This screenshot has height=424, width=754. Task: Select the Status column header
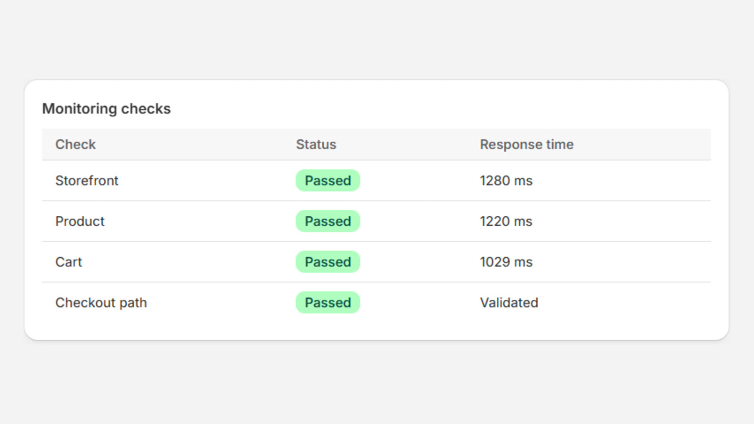tap(316, 144)
